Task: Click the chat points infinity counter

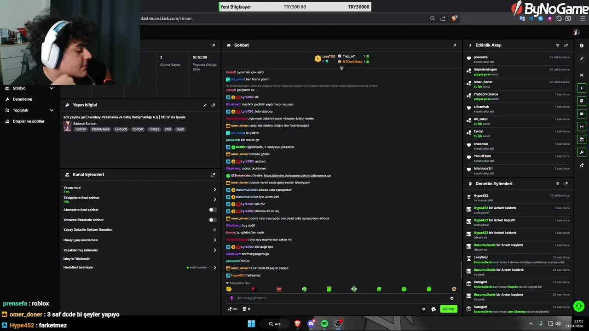Action: click(x=233, y=309)
